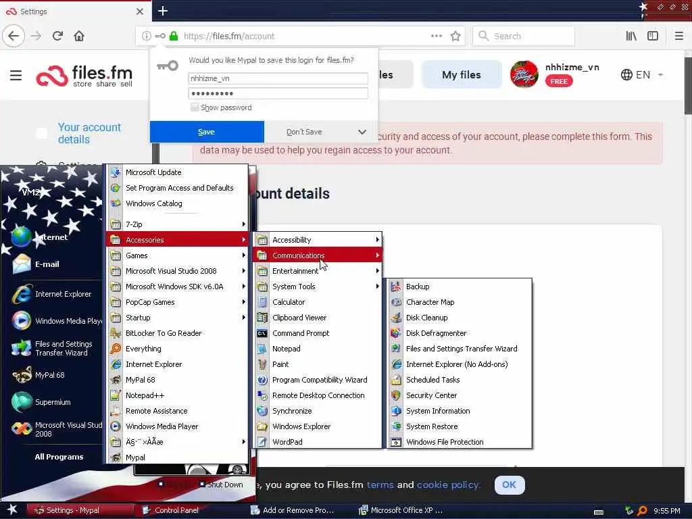Open the My files button

pos(461,74)
